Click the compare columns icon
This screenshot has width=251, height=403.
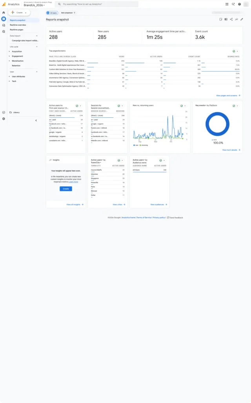pos(226,19)
